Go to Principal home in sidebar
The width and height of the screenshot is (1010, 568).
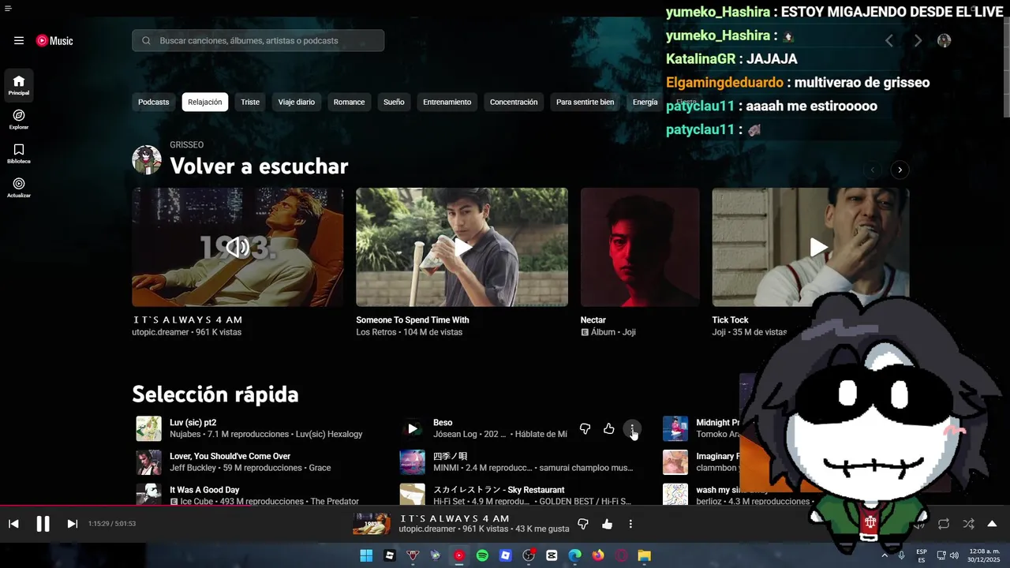(x=19, y=85)
